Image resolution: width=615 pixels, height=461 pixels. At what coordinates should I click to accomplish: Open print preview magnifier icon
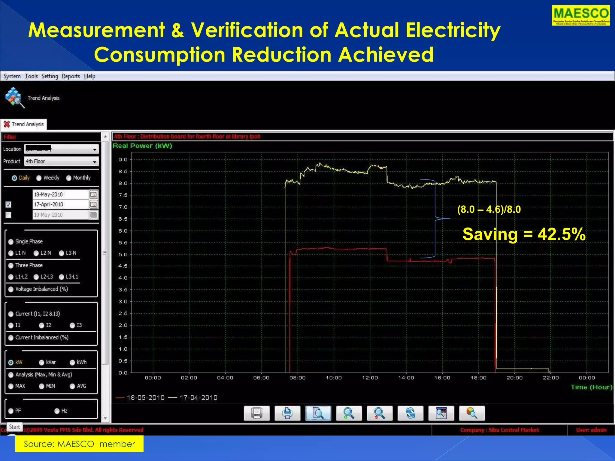[318, 413]
